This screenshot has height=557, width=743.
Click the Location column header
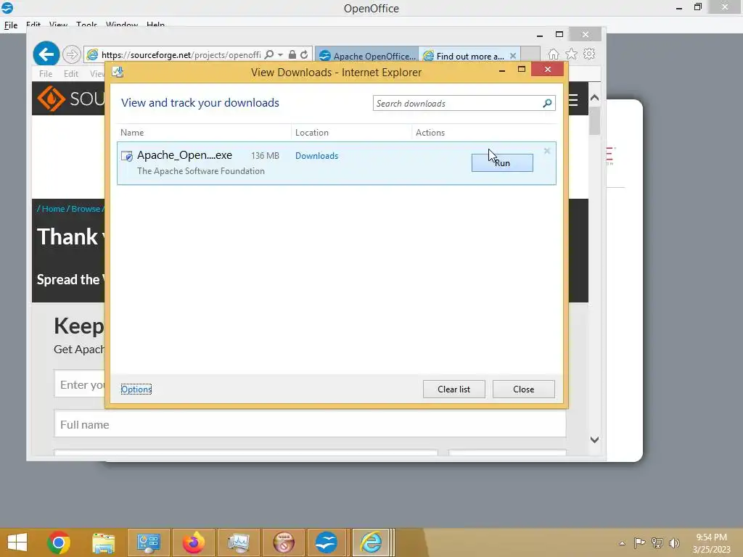point(311,133)
